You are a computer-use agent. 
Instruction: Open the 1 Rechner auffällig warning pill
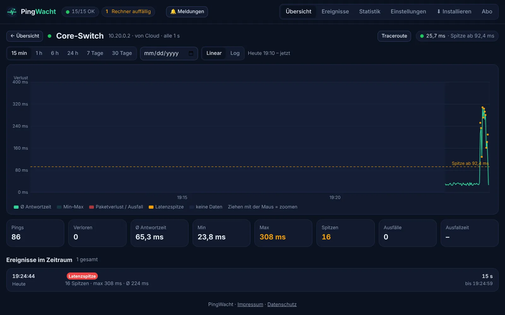tap(128, 12)
